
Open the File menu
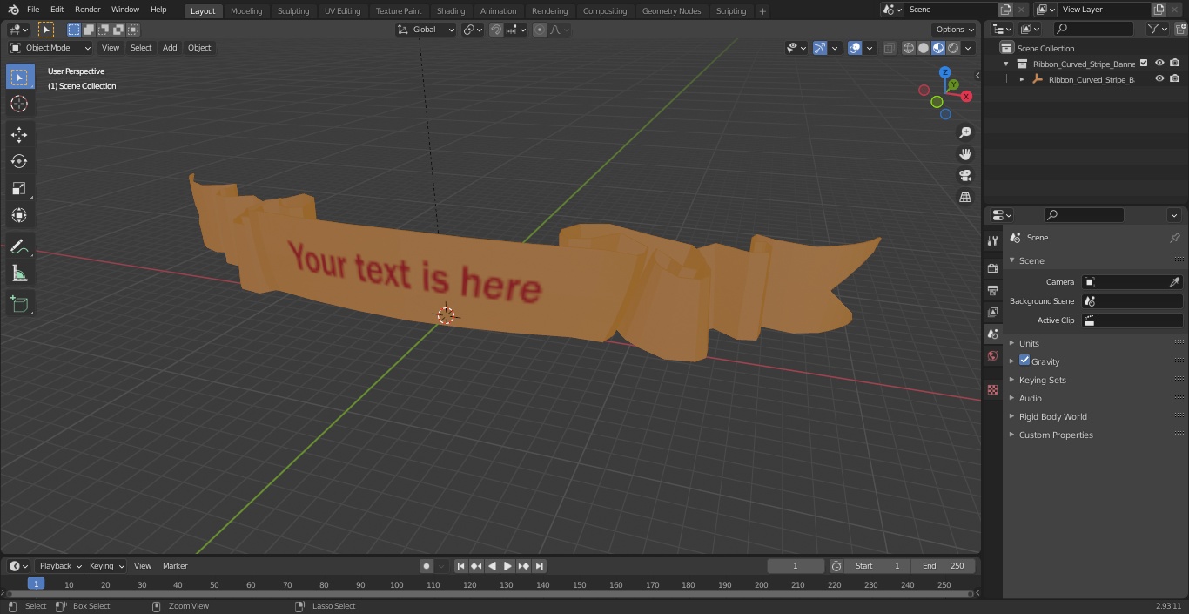tap(33, 10)
